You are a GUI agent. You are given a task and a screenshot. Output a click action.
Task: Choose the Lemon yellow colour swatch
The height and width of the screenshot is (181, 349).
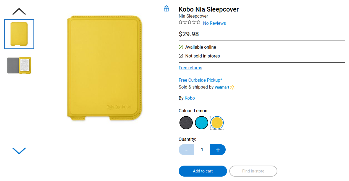point(217,123)
